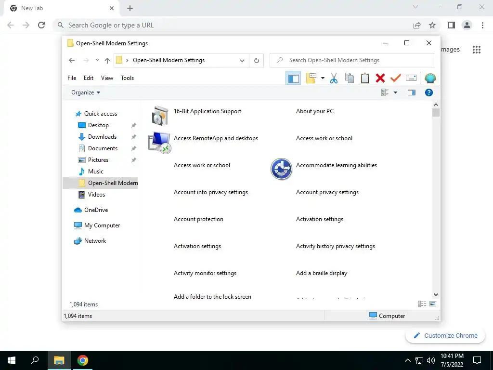Open the Accommodate learning abilities icon
This screenshot has width=493, height=370.
[x=281, y=169]
